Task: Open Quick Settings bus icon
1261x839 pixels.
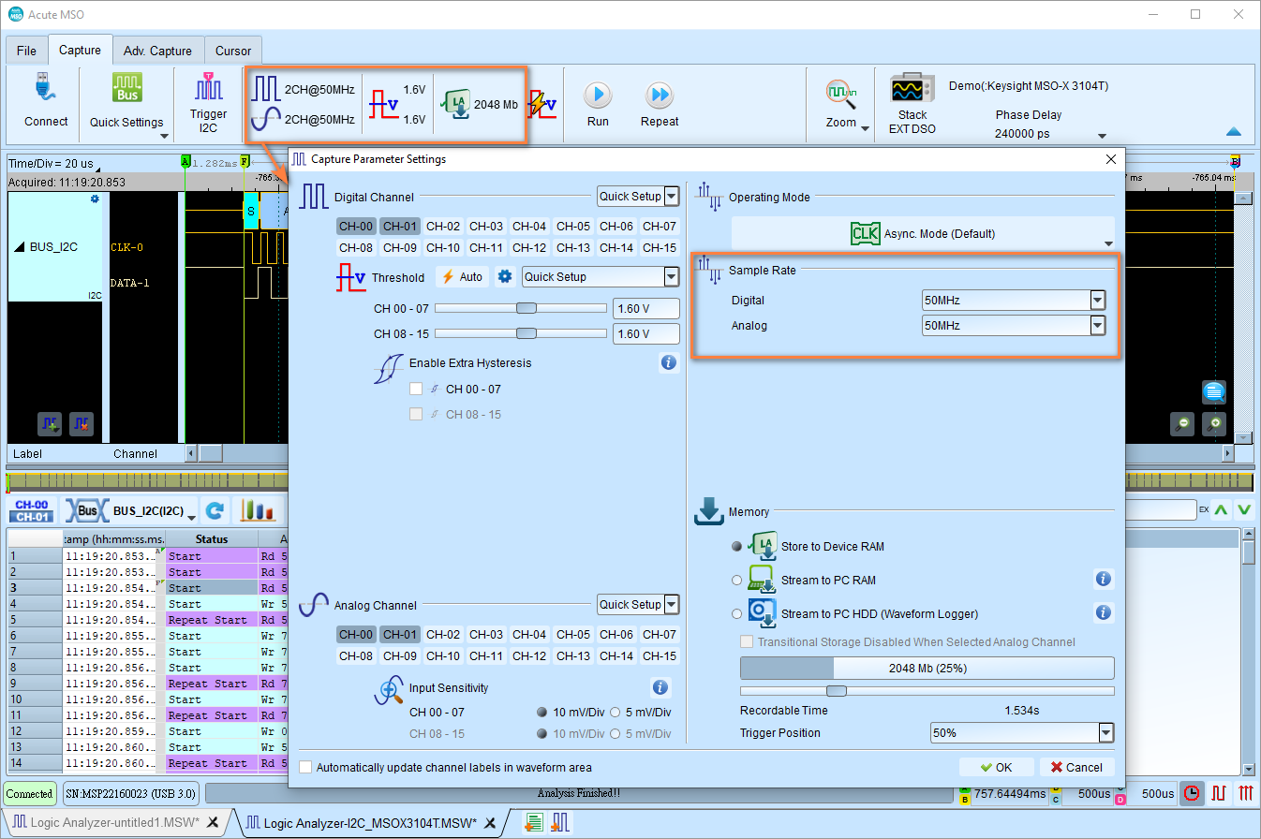Action: click(x=127, y=89)
